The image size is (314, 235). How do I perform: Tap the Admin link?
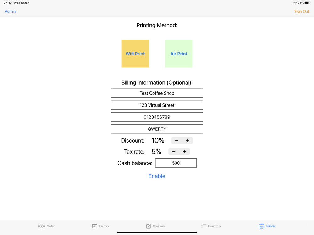click(10, 11)
